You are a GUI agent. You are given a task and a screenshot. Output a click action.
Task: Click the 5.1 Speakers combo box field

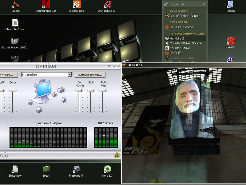point(46,74)
